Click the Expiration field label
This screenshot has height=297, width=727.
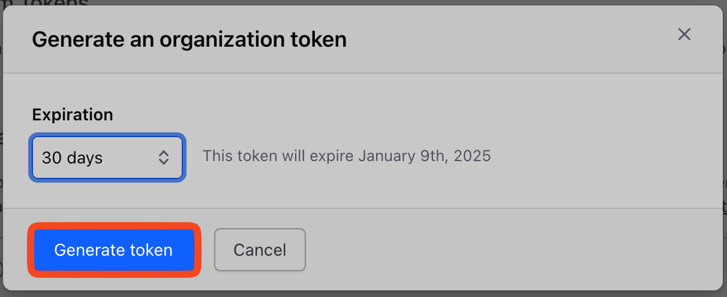click(x=73, y=114)
